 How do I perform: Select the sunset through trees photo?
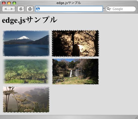coord(75,43)
